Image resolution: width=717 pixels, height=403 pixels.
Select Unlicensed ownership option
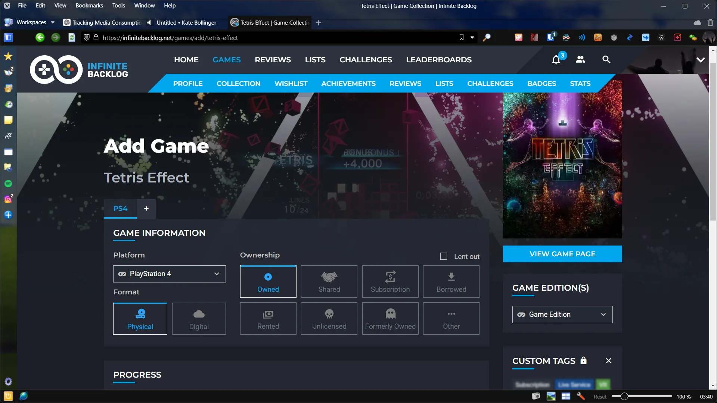pyautogui.click(x=329, y=319)
